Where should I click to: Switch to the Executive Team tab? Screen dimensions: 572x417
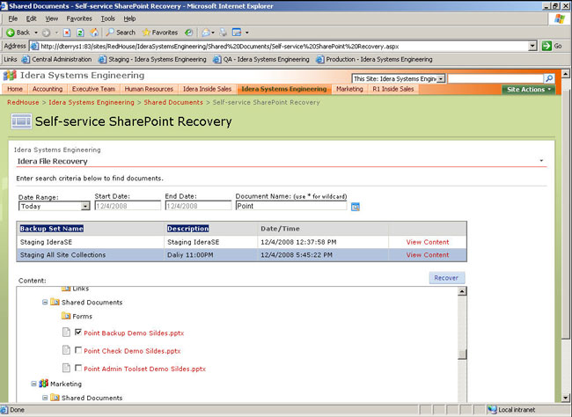tap(93, 89)
